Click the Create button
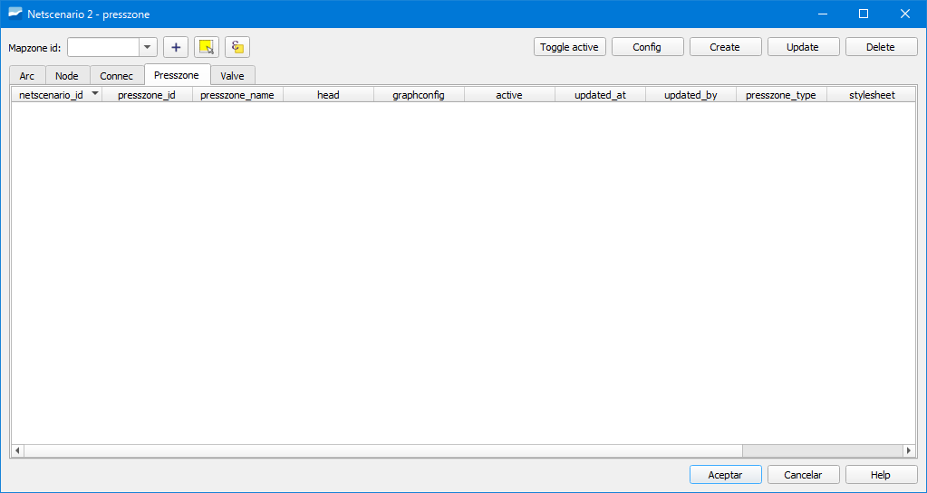The image size is (927, 493). pyautogui.click(x=726, y=47)
